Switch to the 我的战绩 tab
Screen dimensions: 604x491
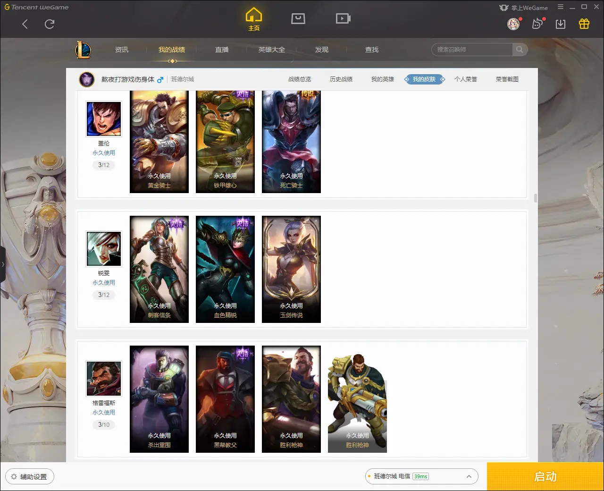tap(172, 50)
